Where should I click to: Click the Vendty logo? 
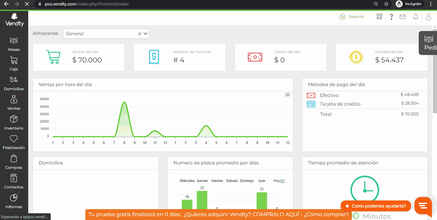pos(14,20)
